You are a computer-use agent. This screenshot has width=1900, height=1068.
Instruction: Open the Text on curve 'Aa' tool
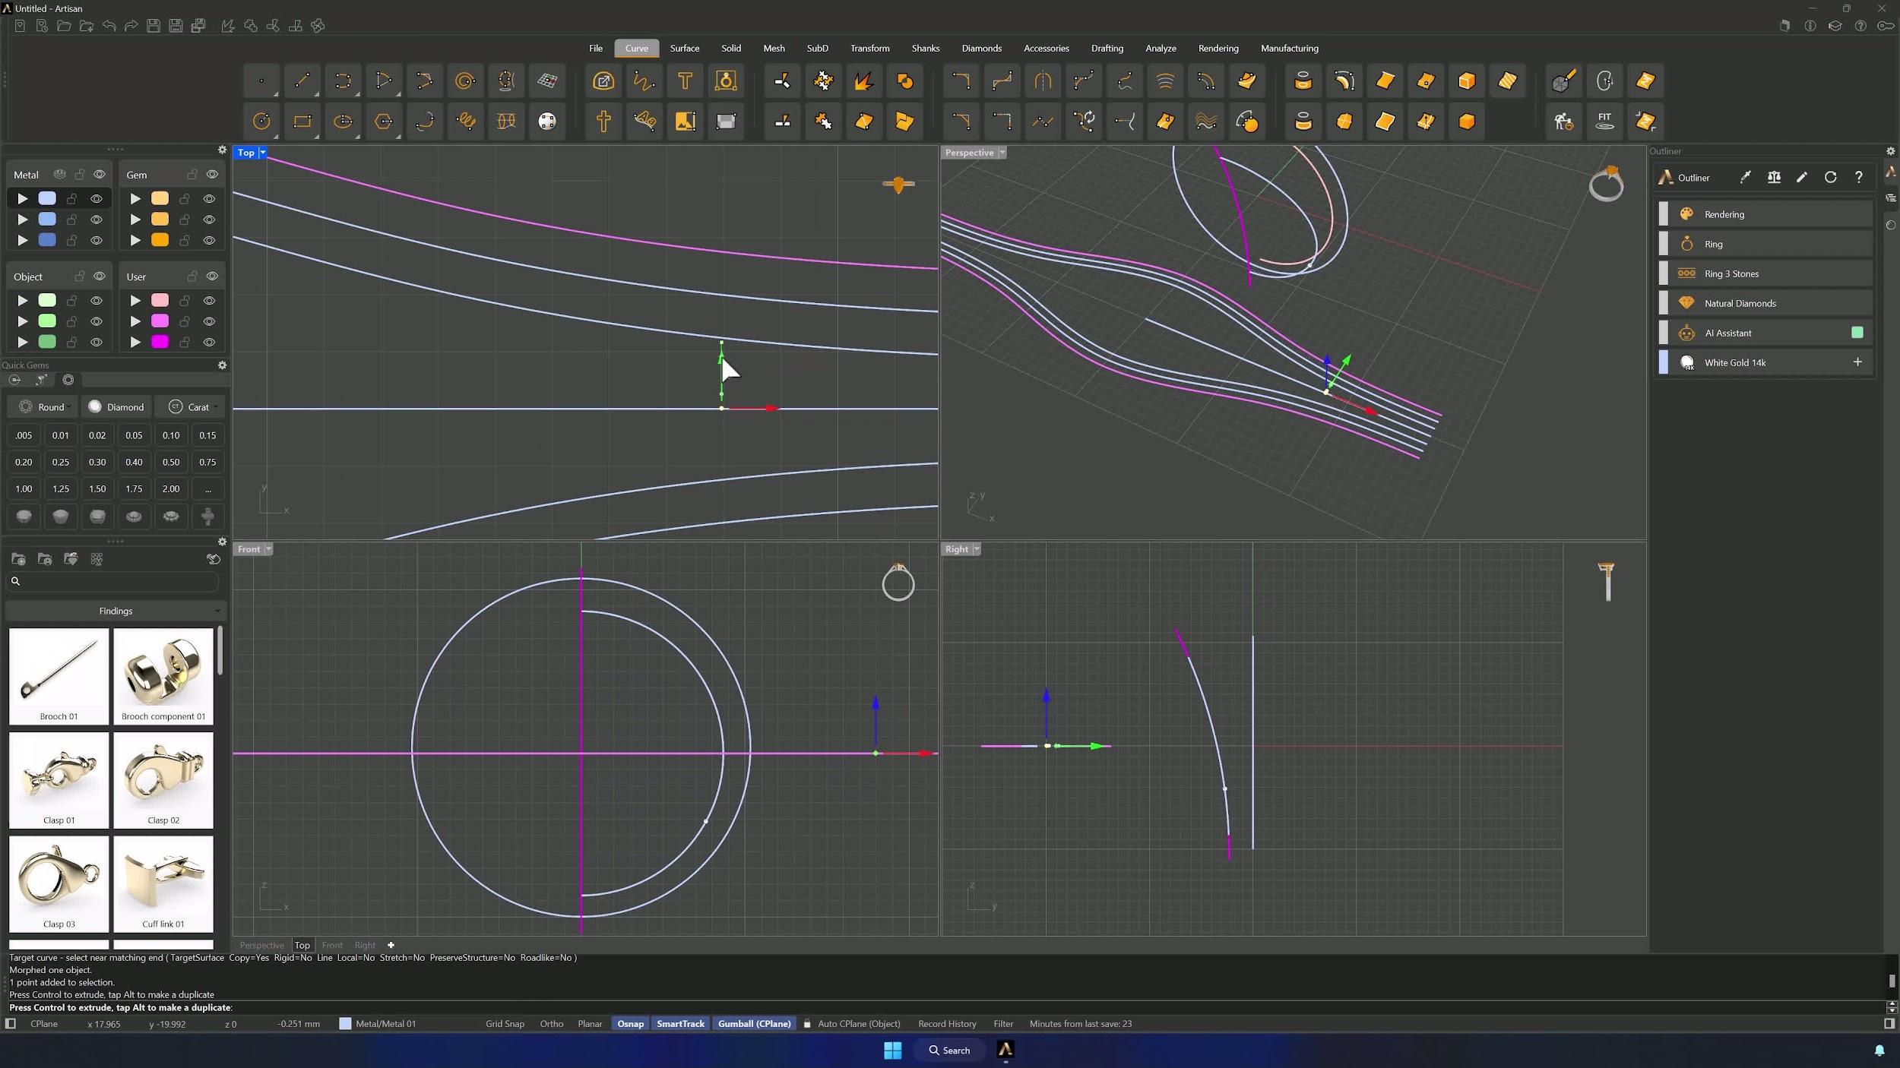tap(644, 122)
